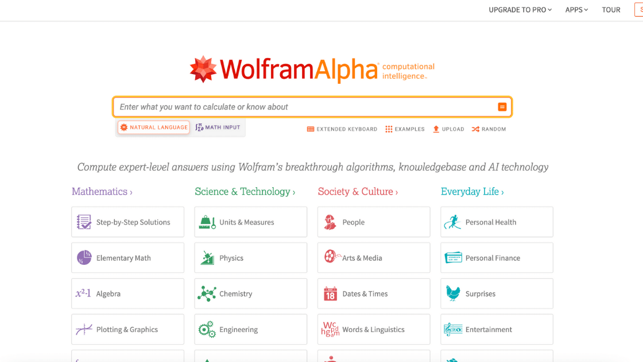Open the Tour menu item

pyautogui.click(x=611, y=10)
